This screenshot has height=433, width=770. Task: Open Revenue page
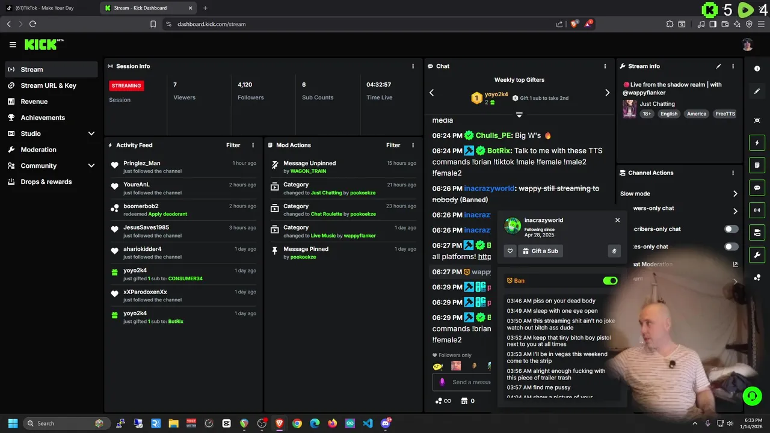click(x=51, y=102)
